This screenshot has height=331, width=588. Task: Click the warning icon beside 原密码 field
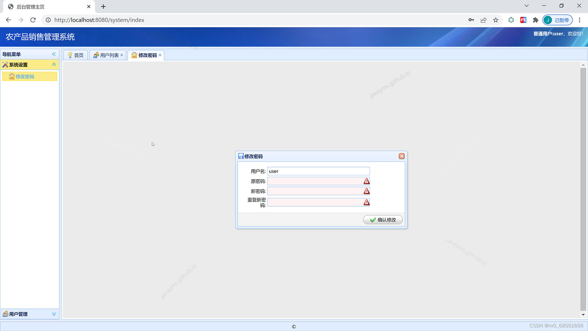pos(366,181)
